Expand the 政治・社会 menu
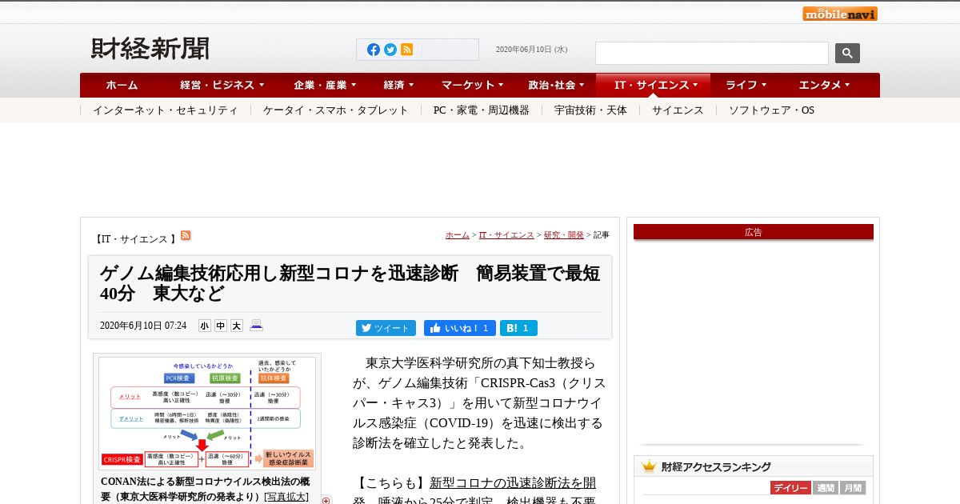Screen dimensions: 960x504 [x=556, y=85]
